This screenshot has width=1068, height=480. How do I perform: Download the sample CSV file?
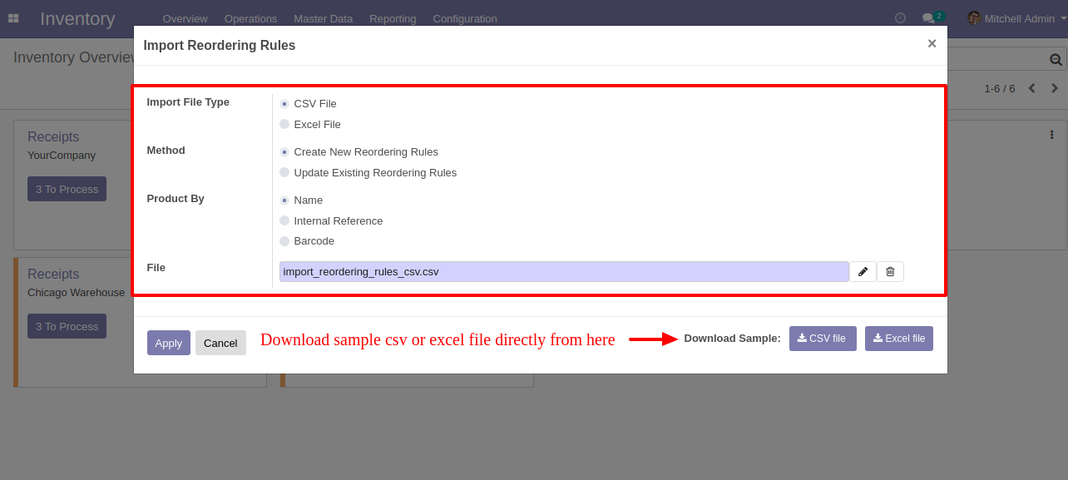[823, 339]
